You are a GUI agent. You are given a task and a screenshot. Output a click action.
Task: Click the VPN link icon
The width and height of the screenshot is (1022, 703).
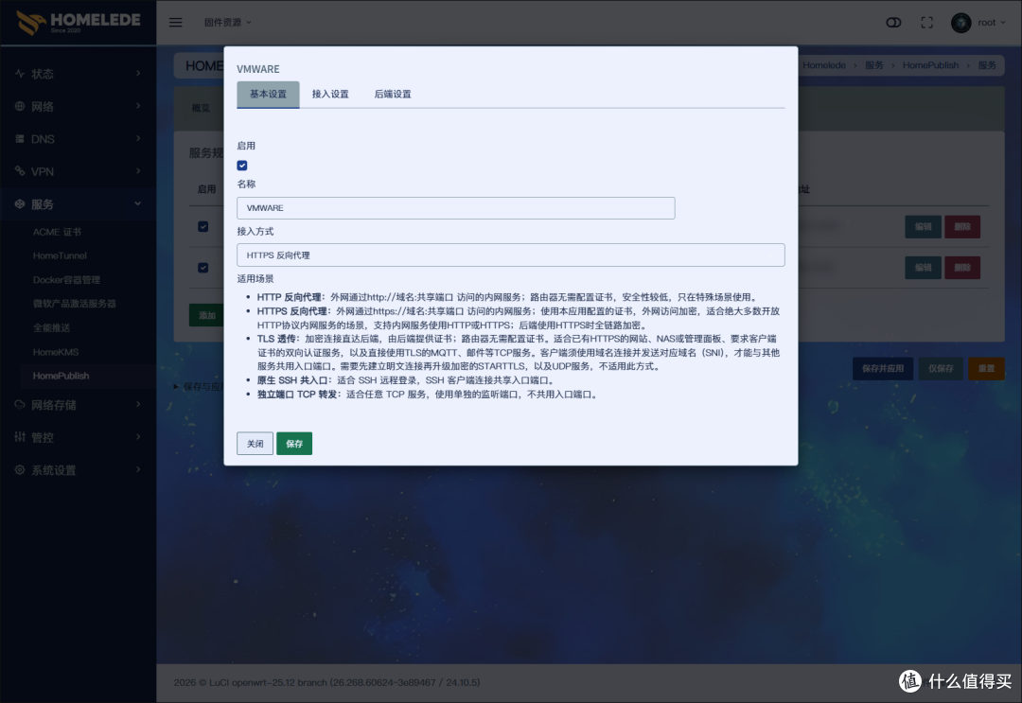click(x=20, y=171)
